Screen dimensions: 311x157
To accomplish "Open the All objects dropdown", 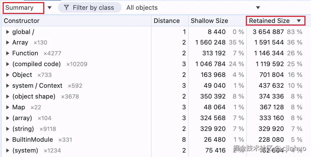I will (258, 8).
